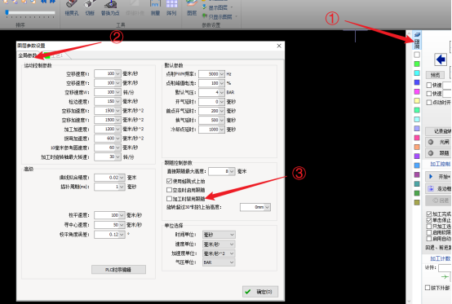The image size is (452, 304).
Task: Toggle the 点动时开 checkbox in right panel
Action: [429, 103]
